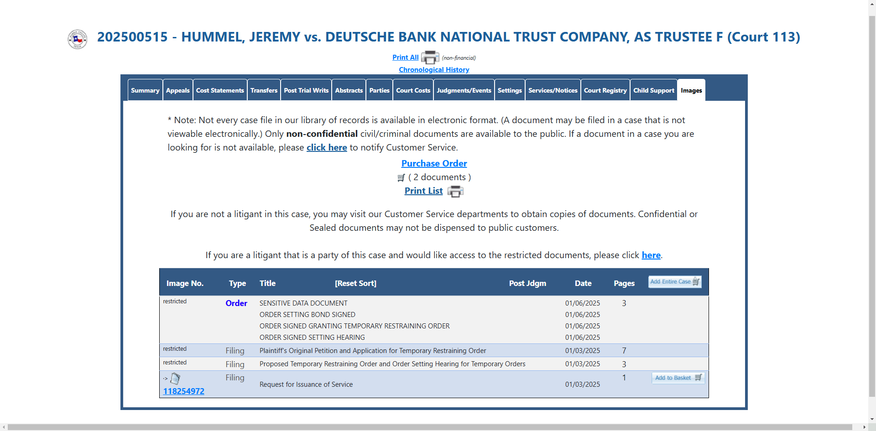Click ORDER SIGNED GRANTING TEMPORARY RESTRAINING ORDER text
The width and height of the screenshot is (876, 431).
point(355,326)
